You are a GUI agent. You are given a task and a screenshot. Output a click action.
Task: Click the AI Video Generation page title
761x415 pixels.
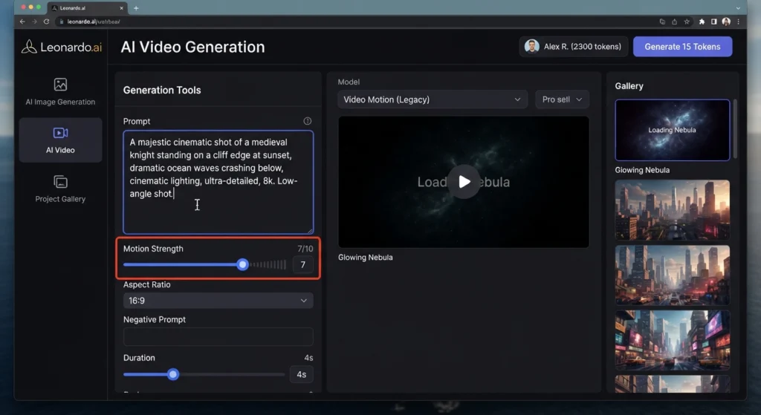tap(192, 47)
